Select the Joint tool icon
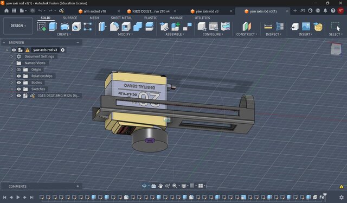Image resolution: width=347 pixels, height=203 pixels. (188, 27)
